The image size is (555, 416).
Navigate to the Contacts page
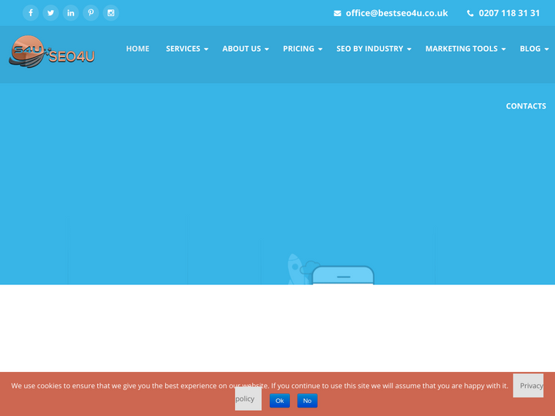click(526, 106)
